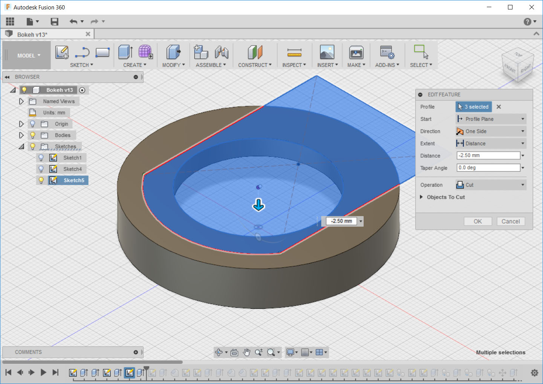
Task: Click the Look At icon
Action: pos(234,352)
